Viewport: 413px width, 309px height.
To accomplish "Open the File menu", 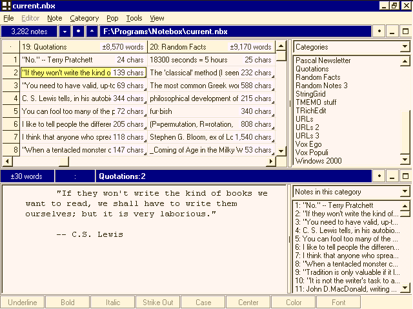I will coord(8,18).
